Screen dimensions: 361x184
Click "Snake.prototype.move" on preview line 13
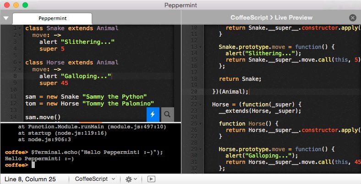[x=252, y=47]
